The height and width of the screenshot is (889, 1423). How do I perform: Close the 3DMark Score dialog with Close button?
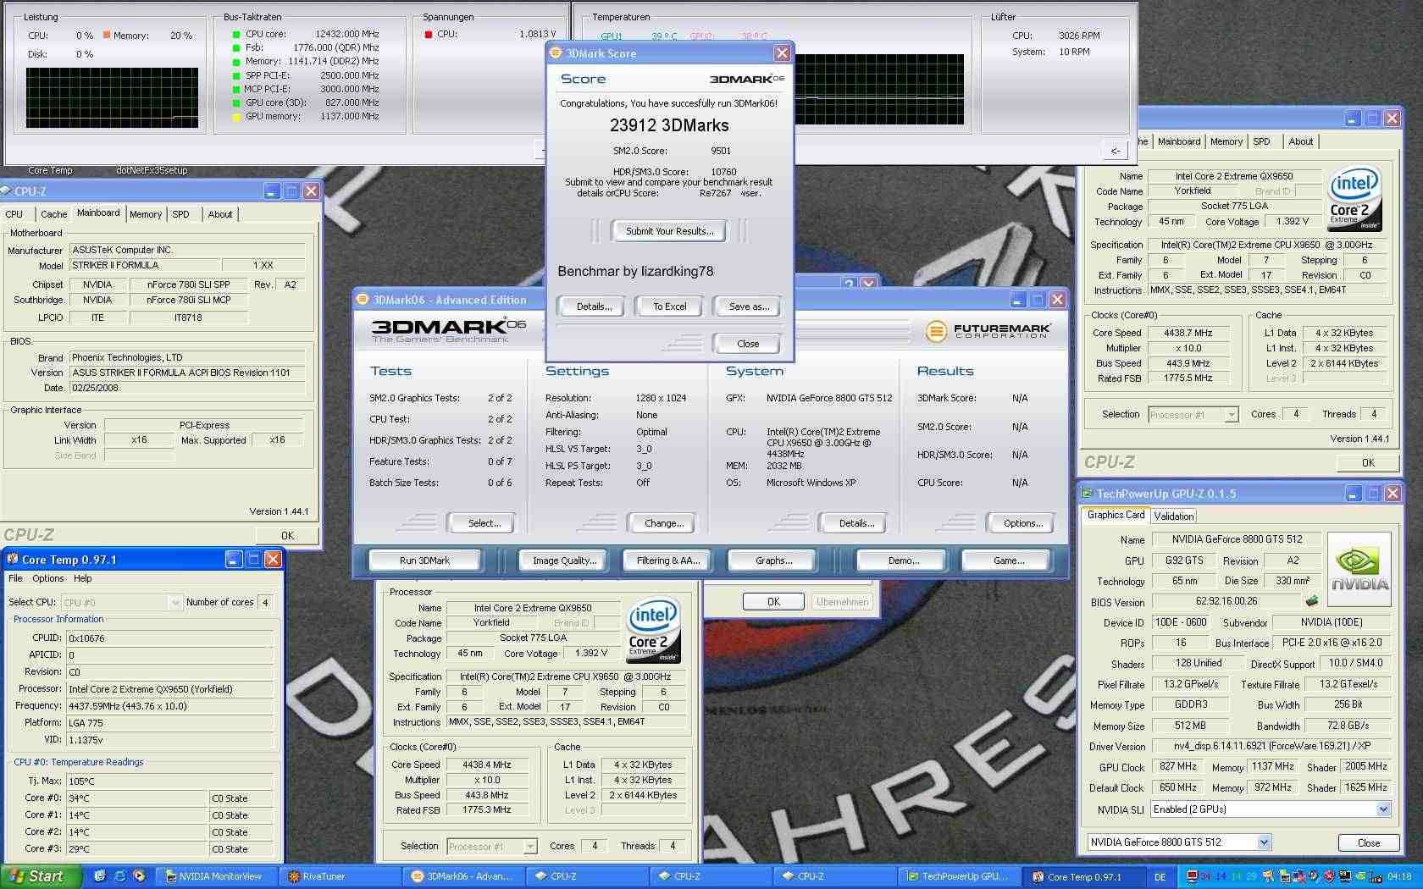coord(747,344)
